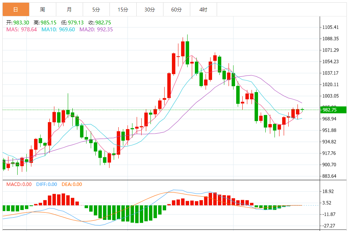Click the 900.70 price axis label
Viewport: 348px width, 231px height.
point(329,165)
